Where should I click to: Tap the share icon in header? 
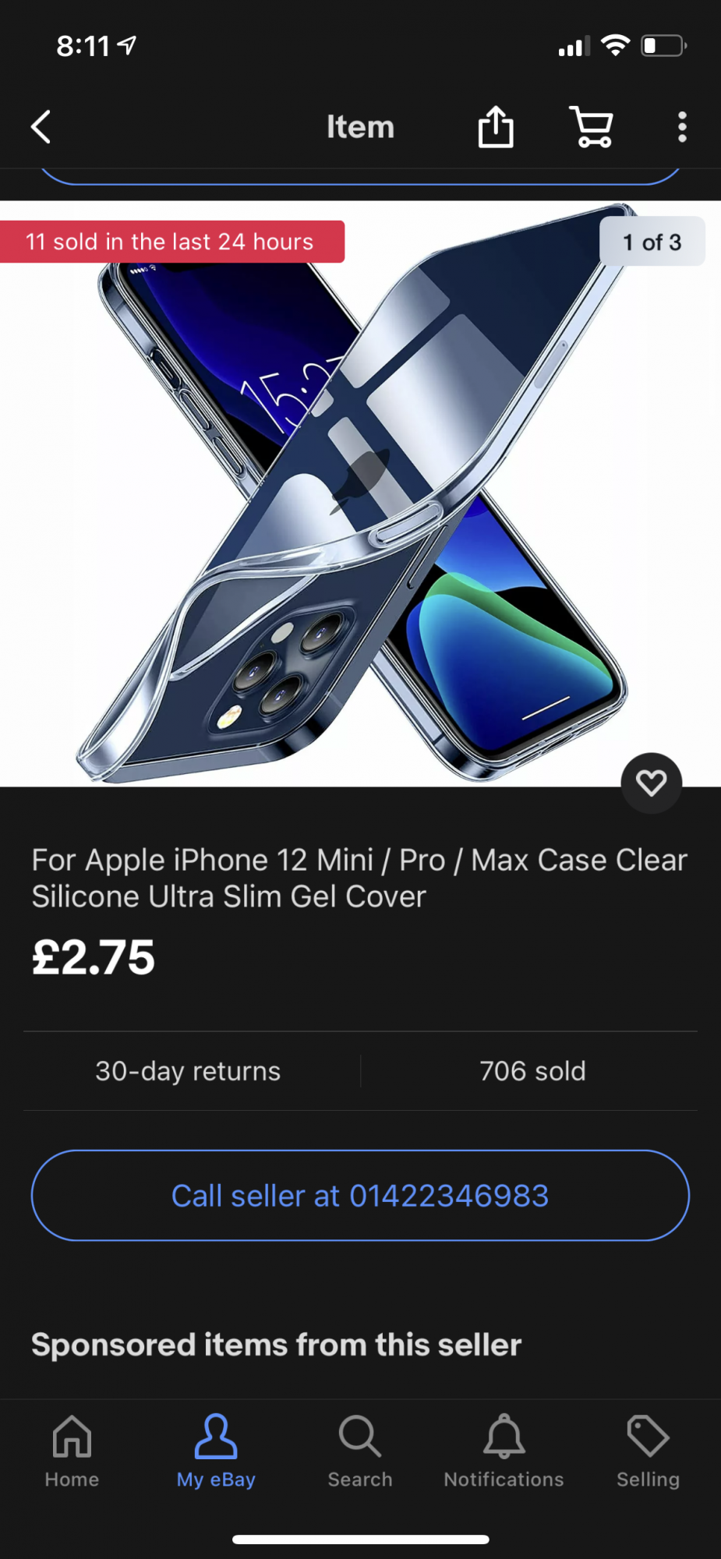[x=496, y=126]
